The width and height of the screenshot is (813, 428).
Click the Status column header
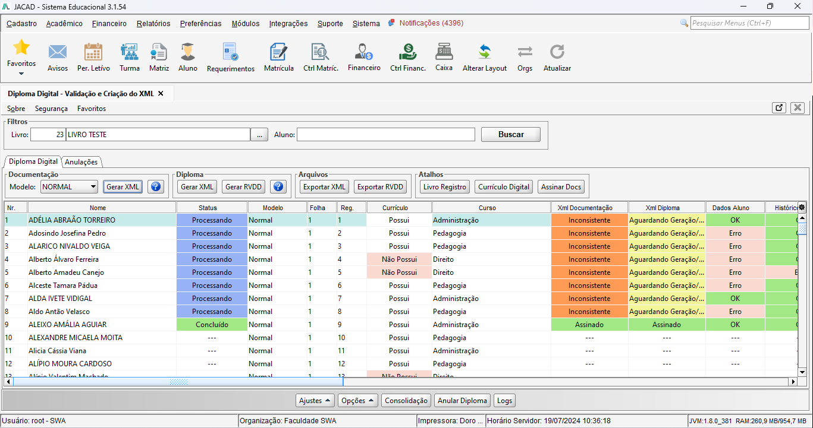(212, 208)
